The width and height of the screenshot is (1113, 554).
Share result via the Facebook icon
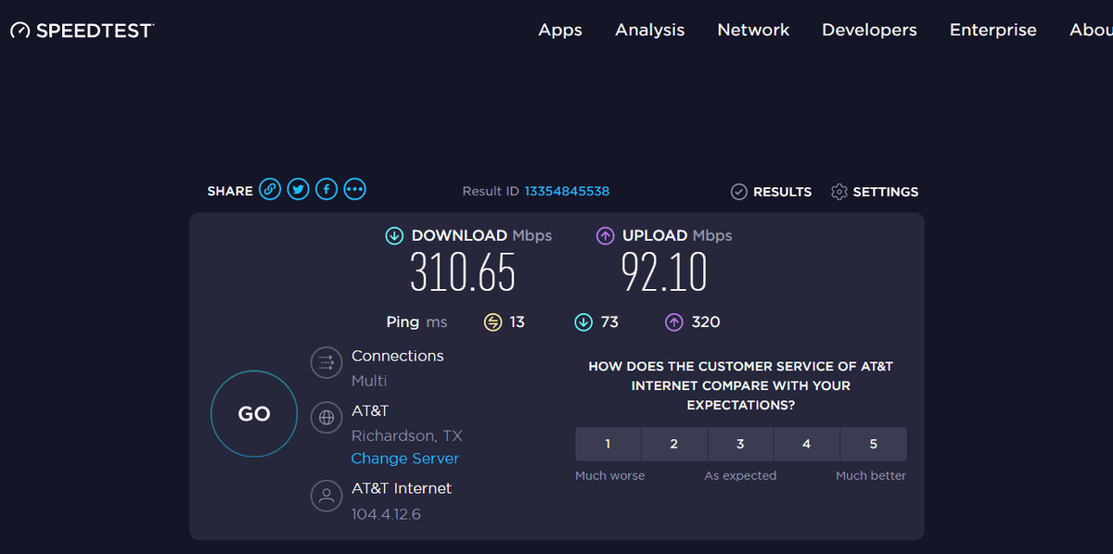pyautogui.click(x=326, y=189)
